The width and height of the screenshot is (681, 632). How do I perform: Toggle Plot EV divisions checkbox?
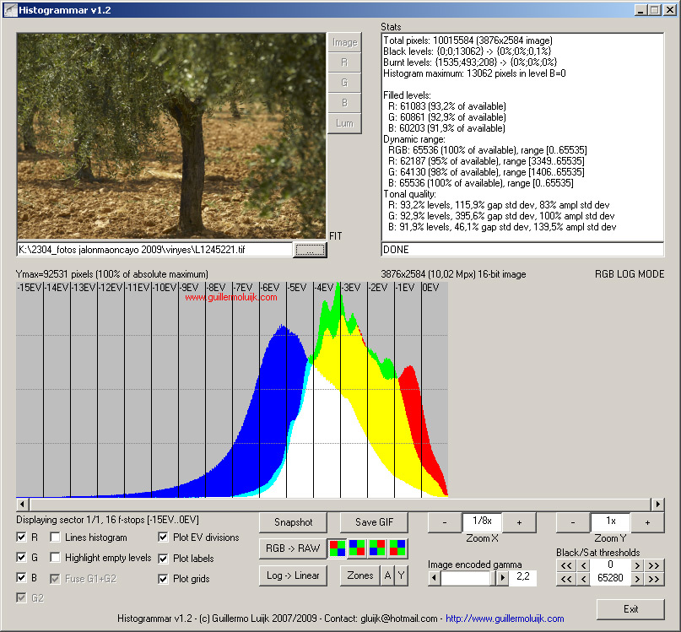point(163,537)
